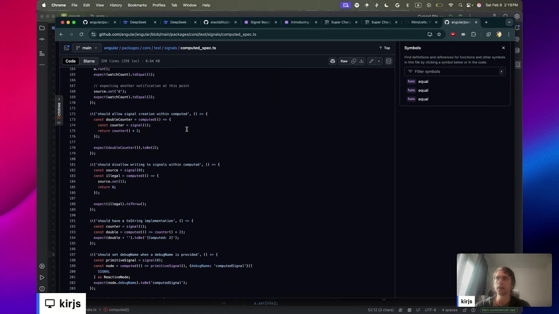559x314 pixels.
Task: Jump to Top of file
Action: (x=384, y=48)
